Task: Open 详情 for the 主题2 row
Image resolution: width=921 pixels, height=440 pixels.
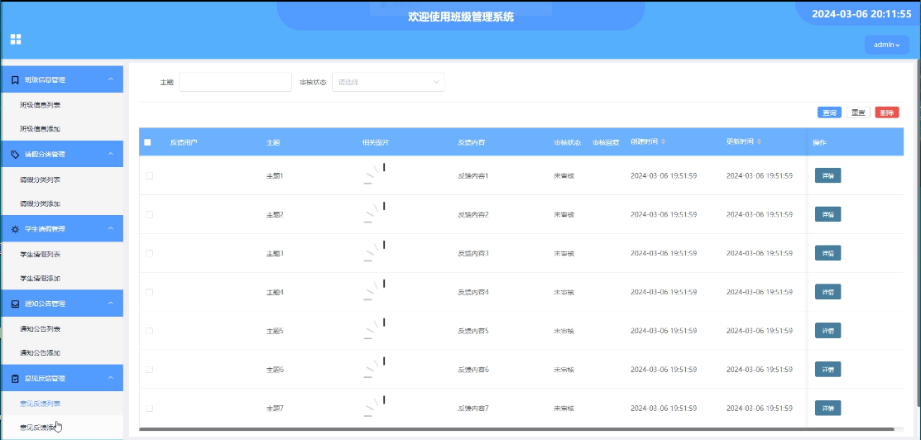Action: click(x=827, y=214)
